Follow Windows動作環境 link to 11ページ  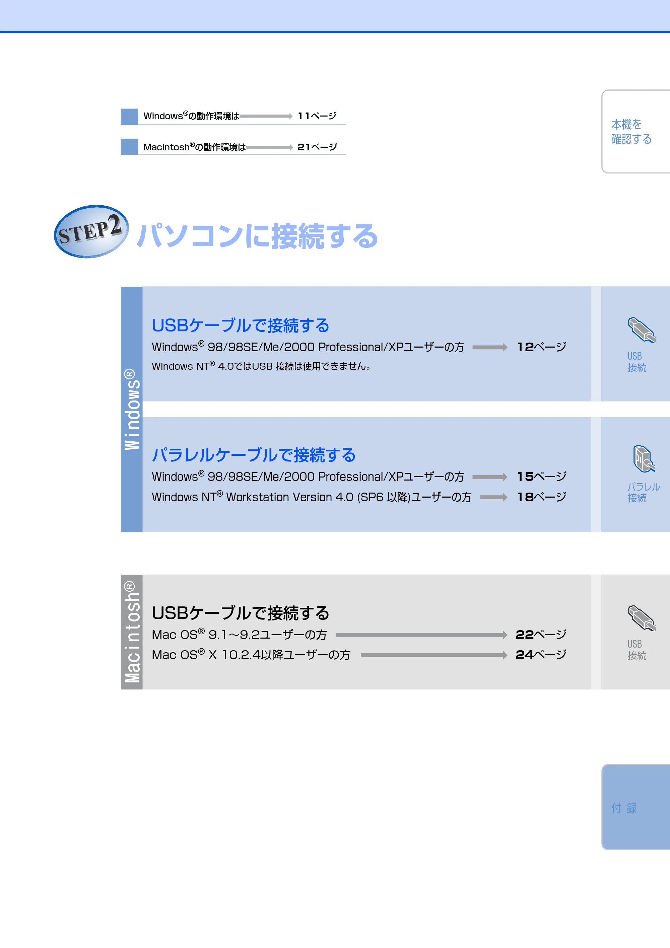tap(317, 116)
